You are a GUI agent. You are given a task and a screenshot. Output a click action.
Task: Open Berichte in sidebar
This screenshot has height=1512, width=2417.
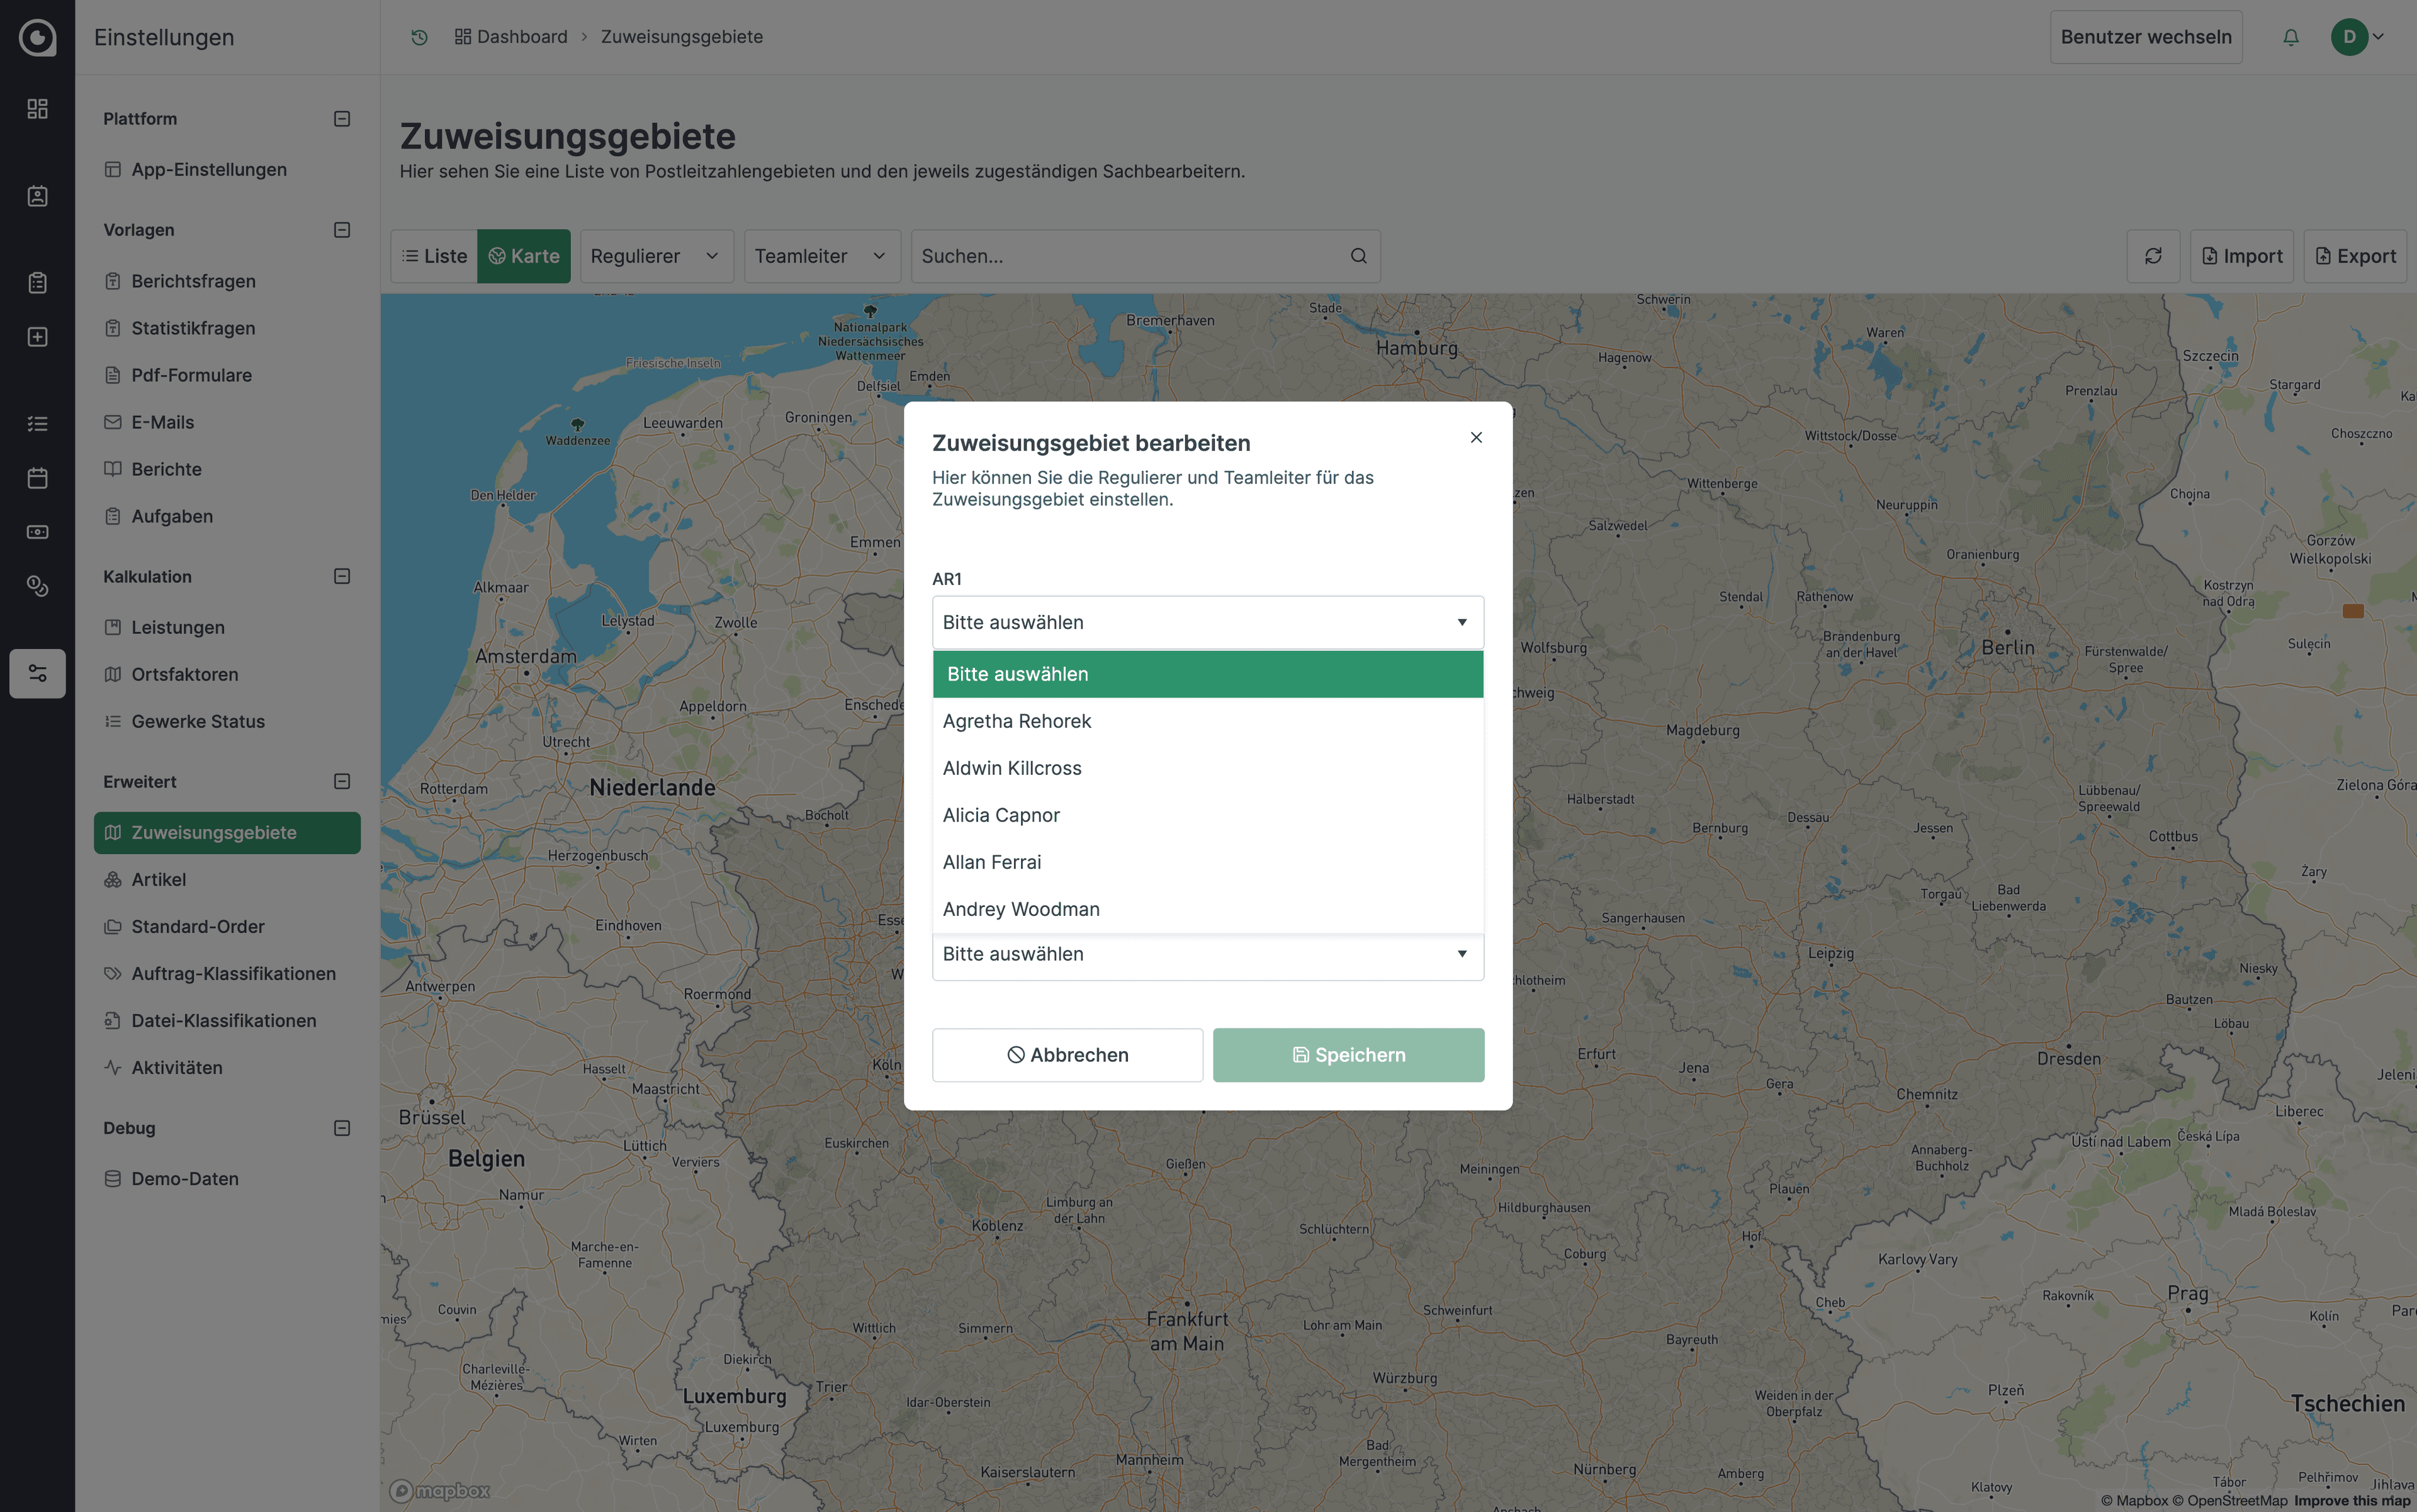point(227,469)
